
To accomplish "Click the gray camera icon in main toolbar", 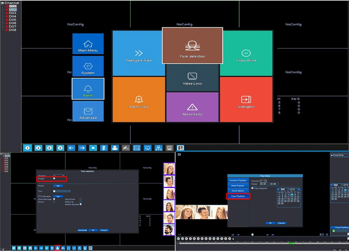I will point(125,148).
